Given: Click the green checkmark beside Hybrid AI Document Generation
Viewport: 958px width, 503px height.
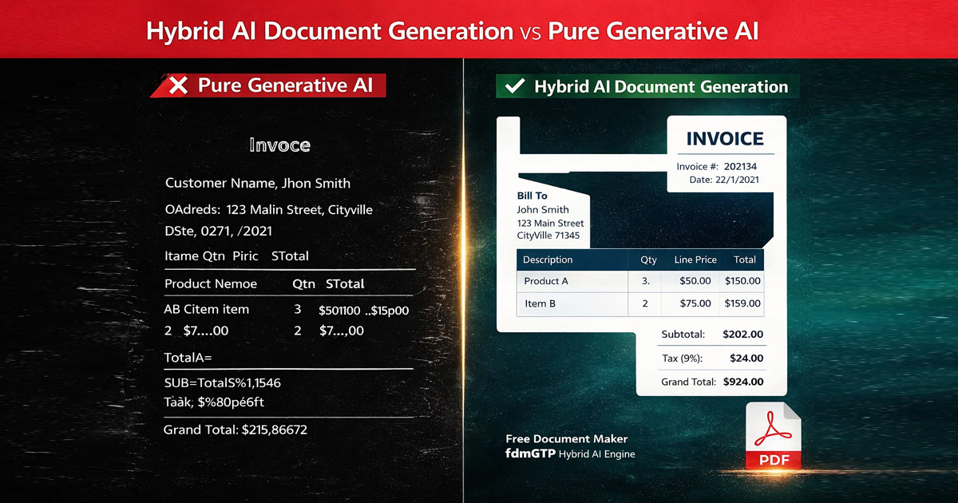Looking at the screenshot, I should tap(516, 86).
